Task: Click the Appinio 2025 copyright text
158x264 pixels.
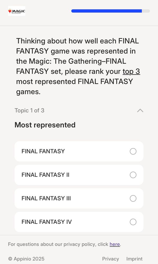Action: tap(26, 259)
